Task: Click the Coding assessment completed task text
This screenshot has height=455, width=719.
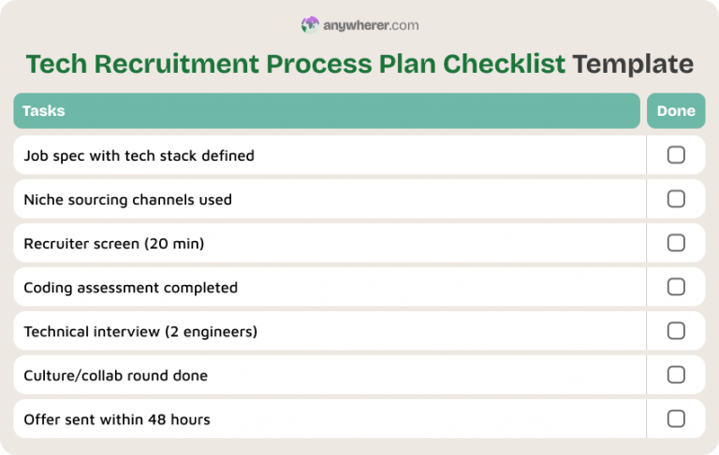Action: (130, 288)
